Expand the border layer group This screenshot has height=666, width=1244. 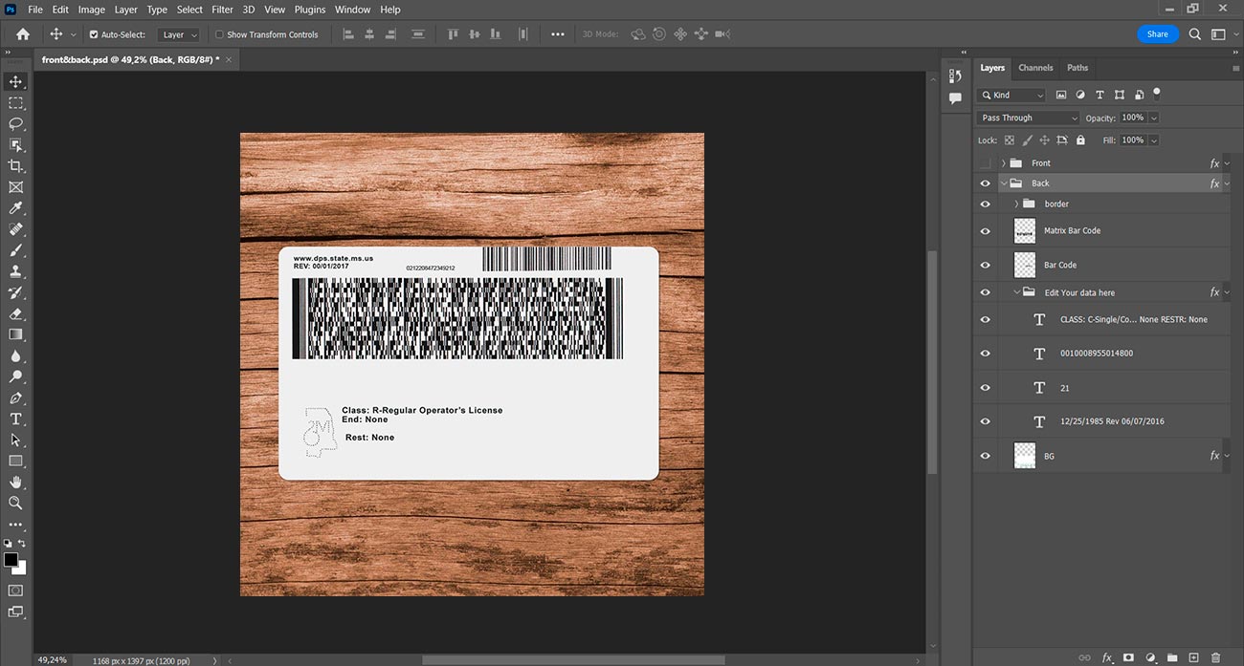point(1016,204)
